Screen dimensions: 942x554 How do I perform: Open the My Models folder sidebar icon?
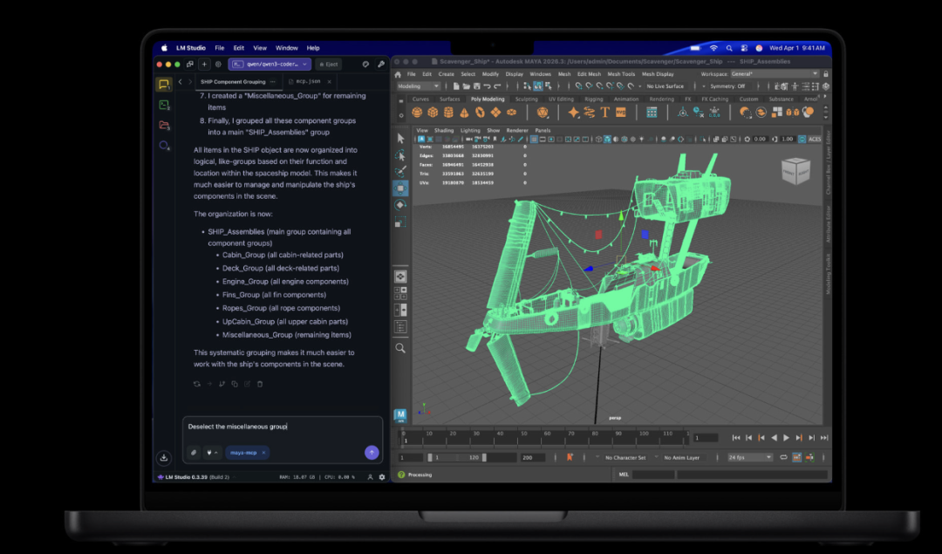pos(163,126)
